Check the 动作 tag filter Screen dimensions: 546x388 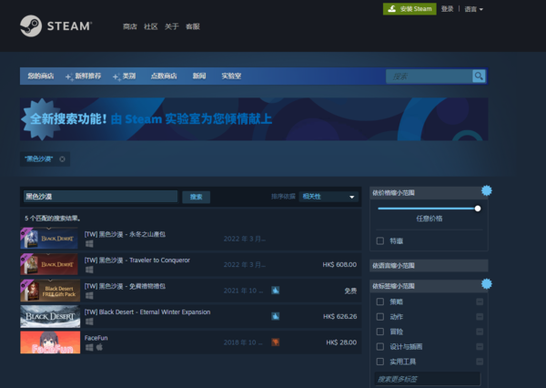(x=380, y=316)
